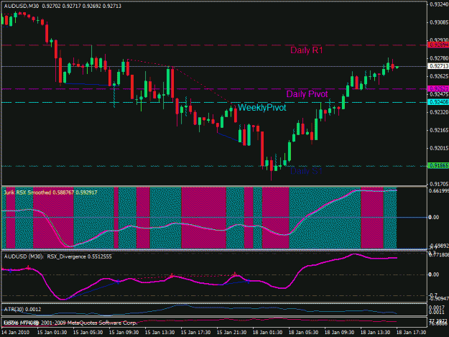
Task: Click the WeeklyPivot label
Action: click(x=262, y=108)
